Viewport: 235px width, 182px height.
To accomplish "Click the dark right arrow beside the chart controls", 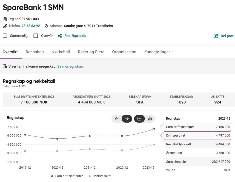I will [x=127, y=119].
